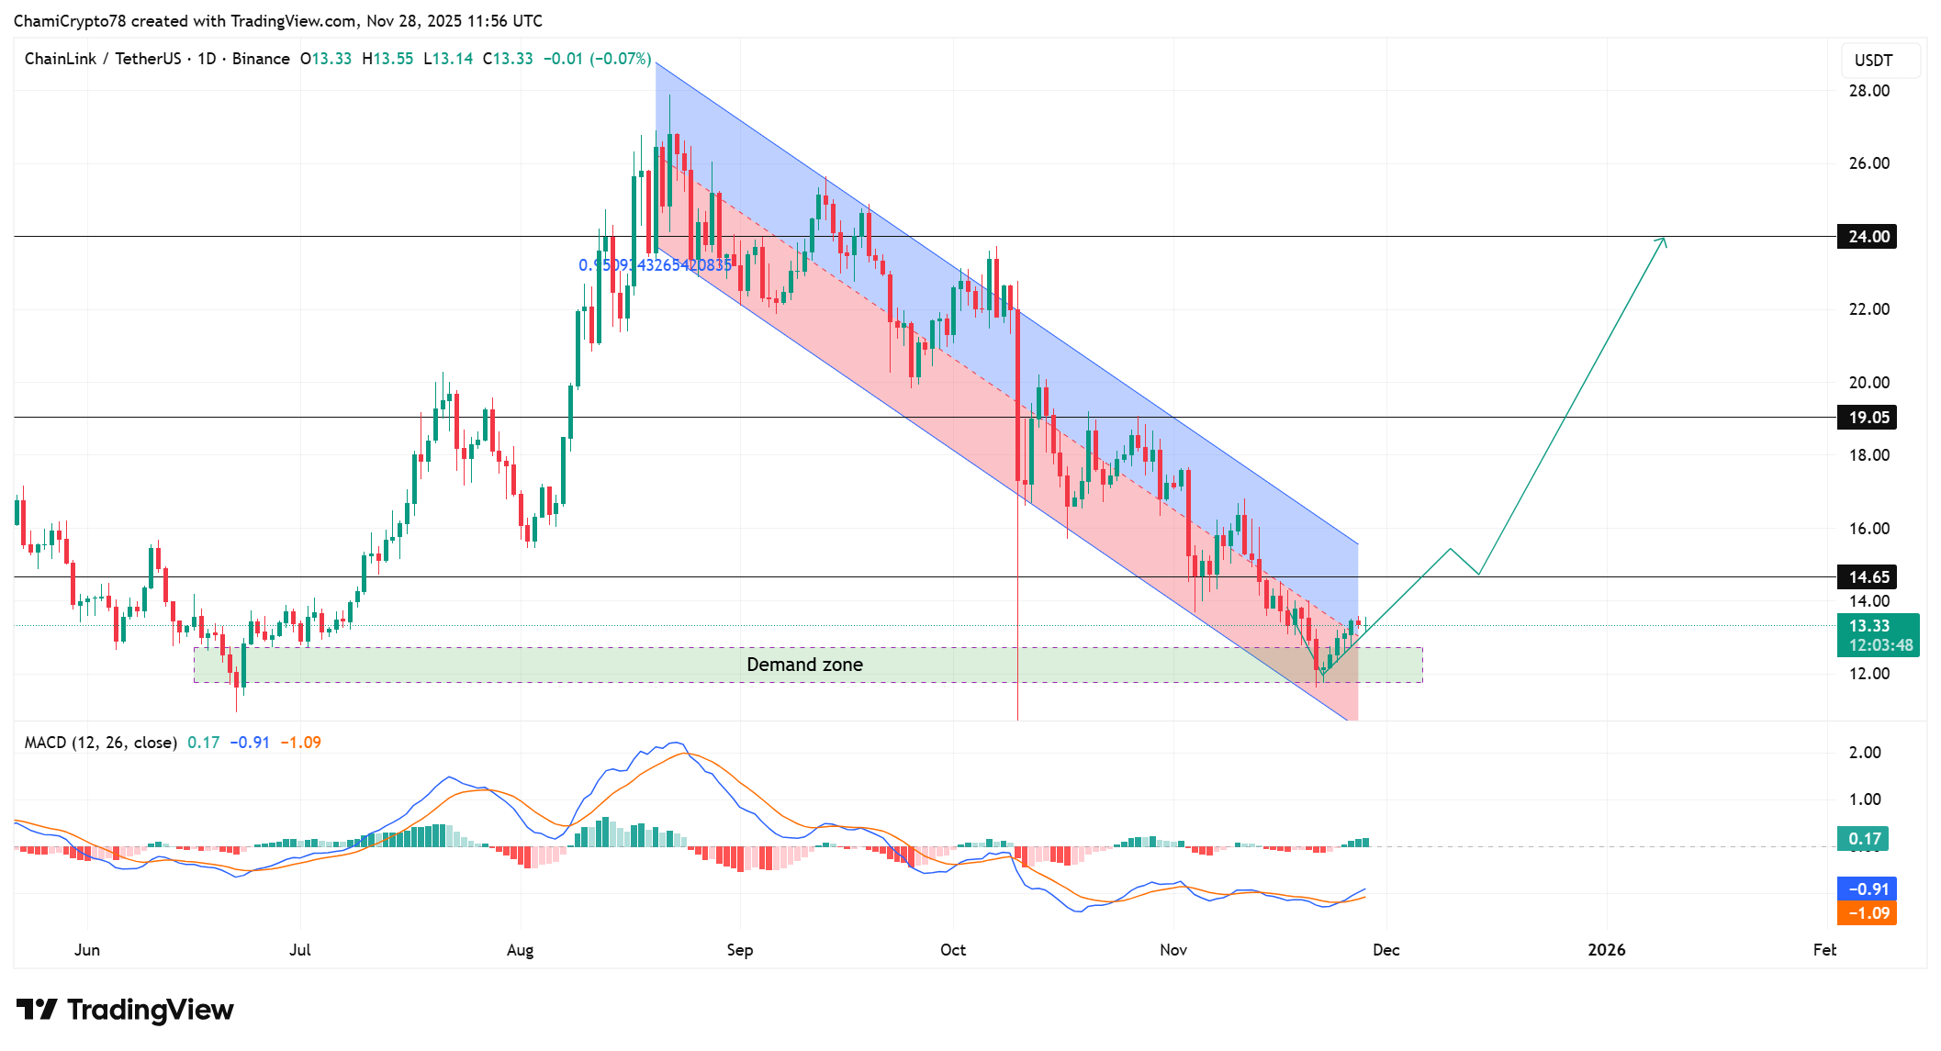Open the 1D timeframe selector
The height and width of the screenshot is (1051, 1941).
[x=209, y=58]
